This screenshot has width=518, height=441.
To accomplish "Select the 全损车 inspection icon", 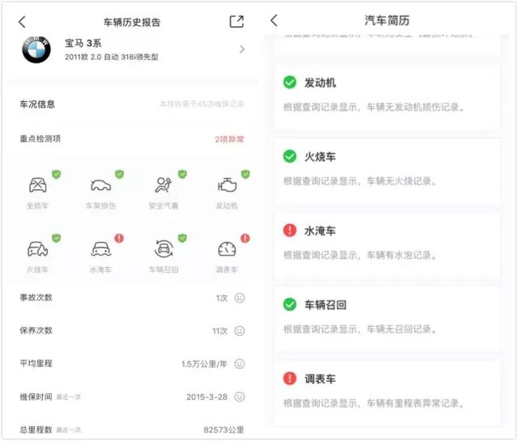I will [x=38, y=185].
